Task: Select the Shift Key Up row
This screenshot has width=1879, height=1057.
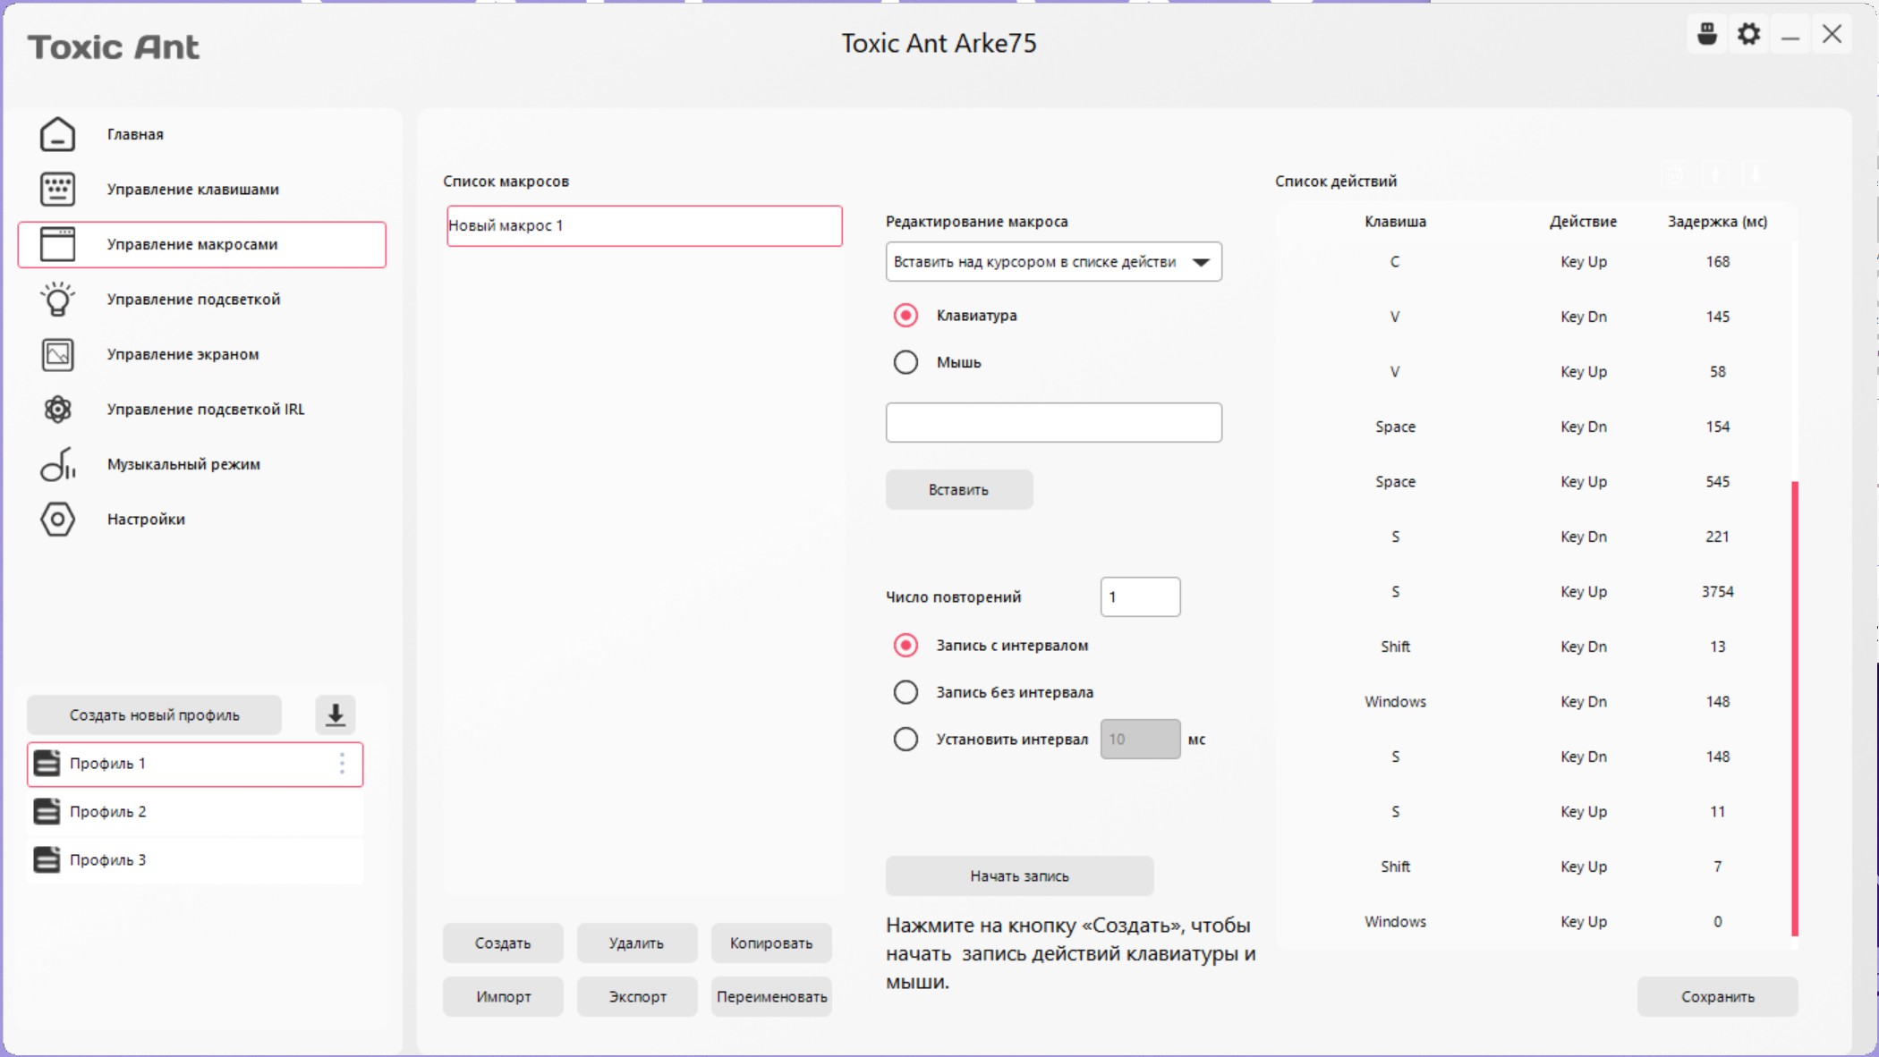Action: (1535, 867)
